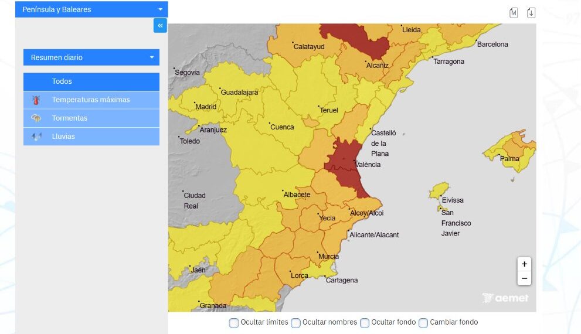
Task: Click the Calatayud city label
Action: point(308,47)
